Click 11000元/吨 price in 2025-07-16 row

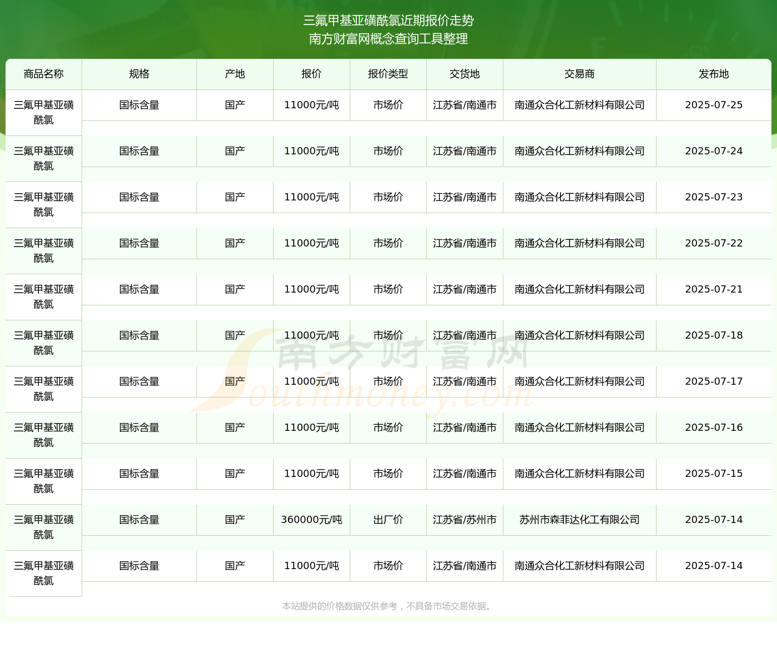click(x=312, y=427)
